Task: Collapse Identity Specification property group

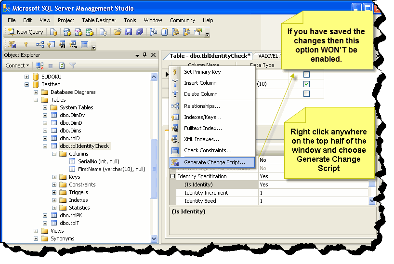Action: (173, 176)
